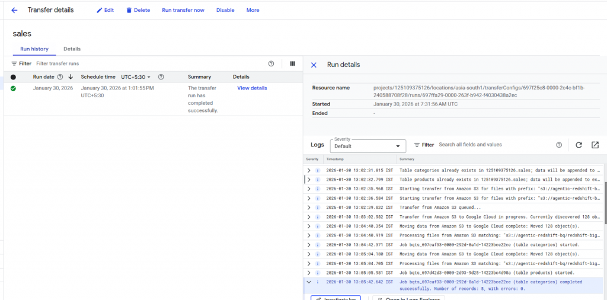Click the Filter transfer runs field
The height and width of the screenshot is (300, 607).
click(x=148, y=63)
